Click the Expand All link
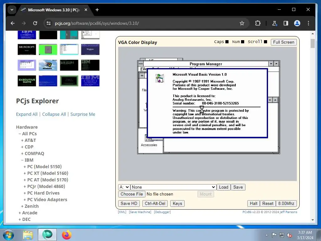Viewport: 321px width, 241px height. coord(27,114)
